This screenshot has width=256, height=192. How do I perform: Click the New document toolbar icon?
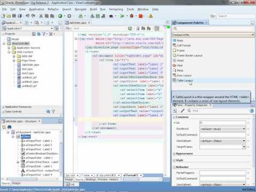point(3,16)
